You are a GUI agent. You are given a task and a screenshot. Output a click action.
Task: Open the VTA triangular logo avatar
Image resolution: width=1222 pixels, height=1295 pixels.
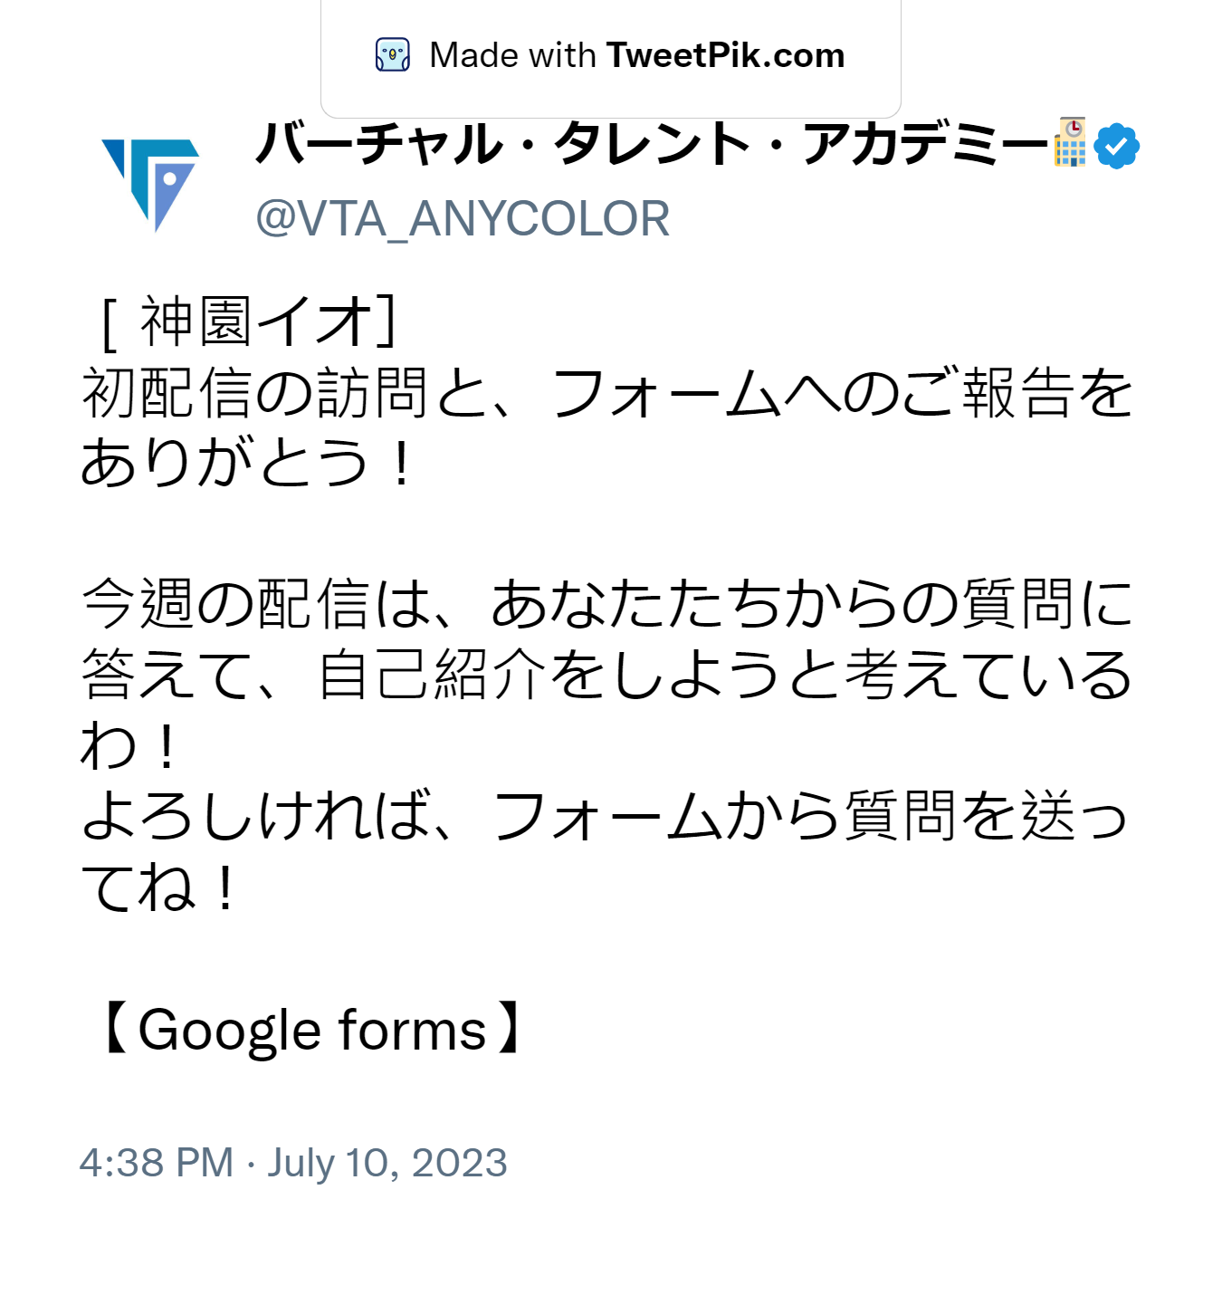tap(150, 185)
